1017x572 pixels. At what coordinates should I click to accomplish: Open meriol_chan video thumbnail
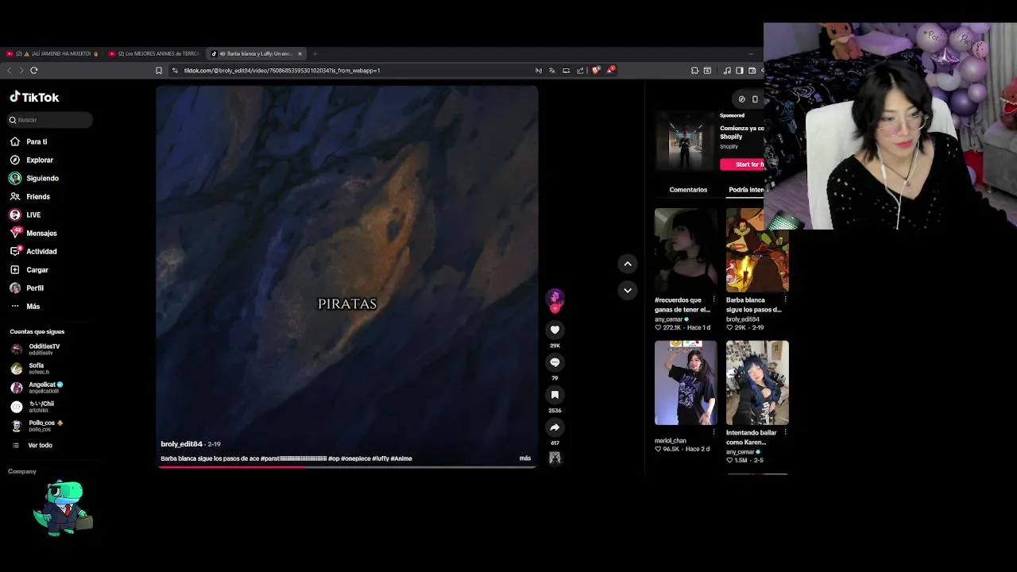tap(686, 383)
